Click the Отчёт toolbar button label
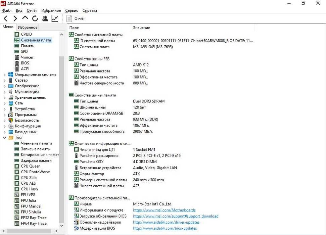This screenshot has height=235, width=326. click(80, 18)
